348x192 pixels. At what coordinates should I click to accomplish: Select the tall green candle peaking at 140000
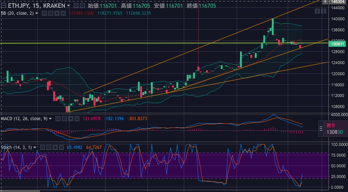coord(273,27)
